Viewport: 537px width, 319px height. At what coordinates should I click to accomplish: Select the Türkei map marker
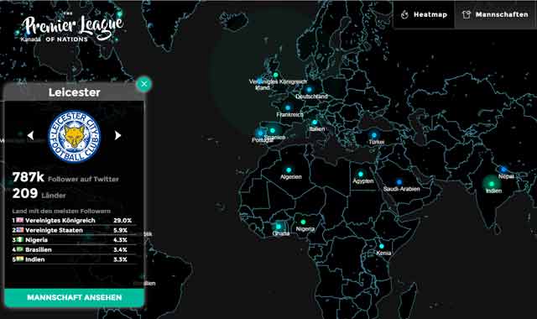(374, 135)
